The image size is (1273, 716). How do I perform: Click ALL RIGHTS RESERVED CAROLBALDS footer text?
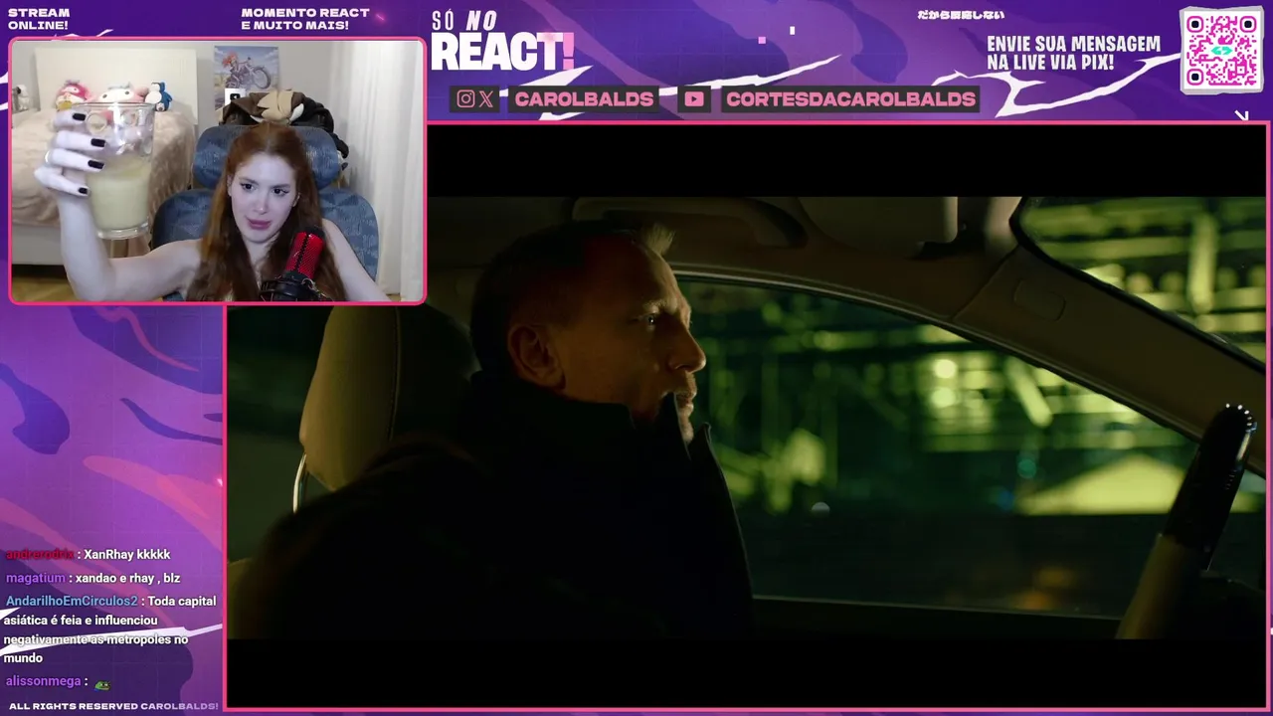point(113,706)
